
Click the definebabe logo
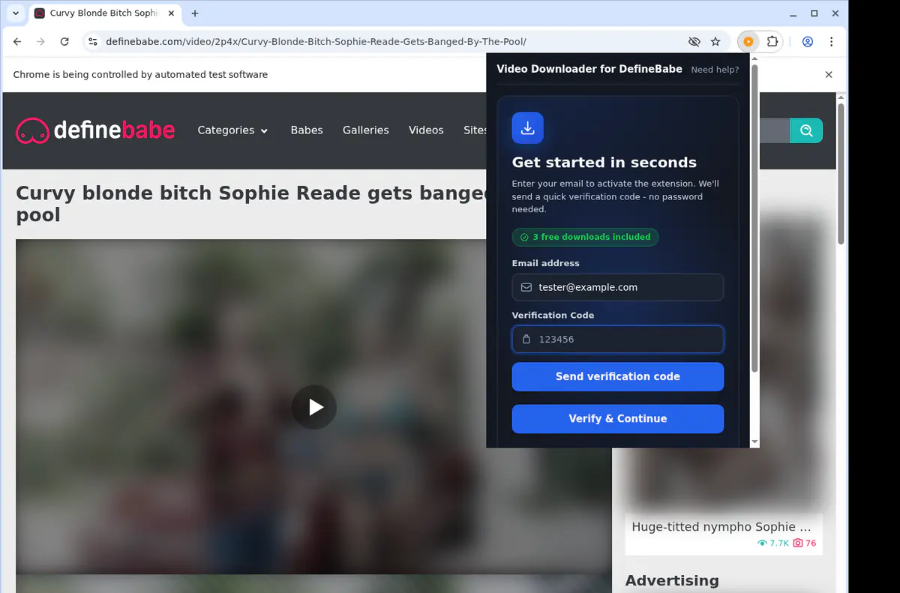95,130
